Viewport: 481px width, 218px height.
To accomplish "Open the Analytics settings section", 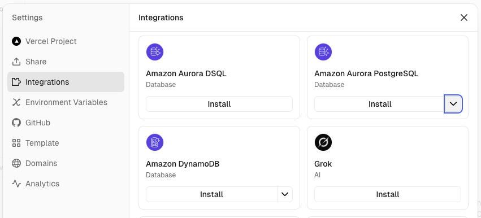I will pos(66,184).
